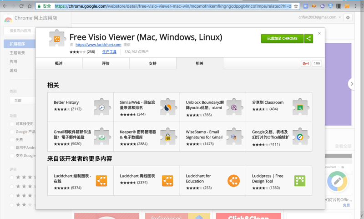Click the 170,192 位用户 text

click(136, 52)
